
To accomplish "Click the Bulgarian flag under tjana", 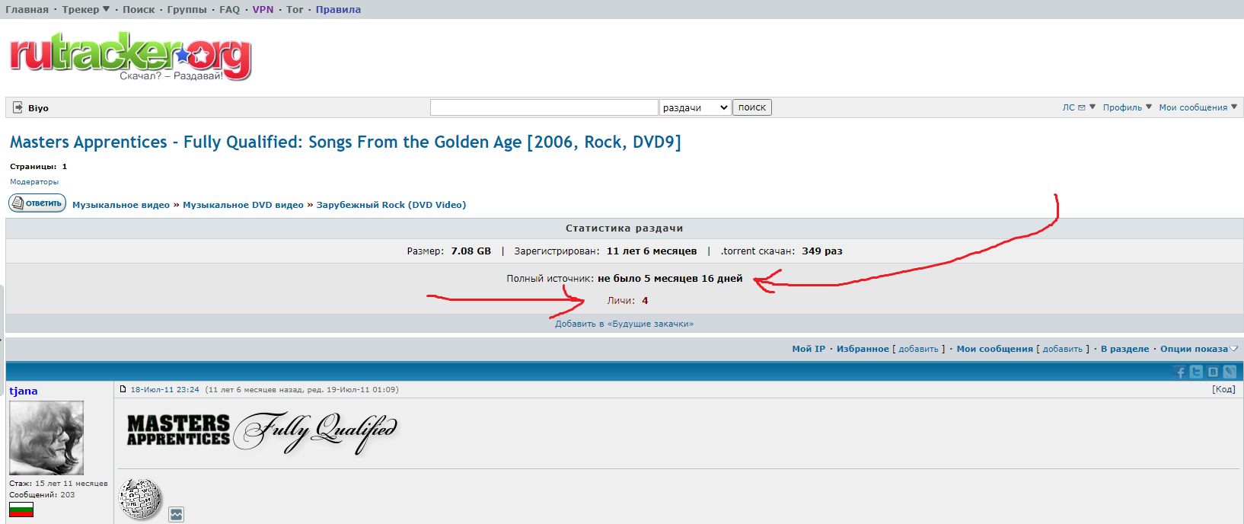I will (x=21, y=510).
